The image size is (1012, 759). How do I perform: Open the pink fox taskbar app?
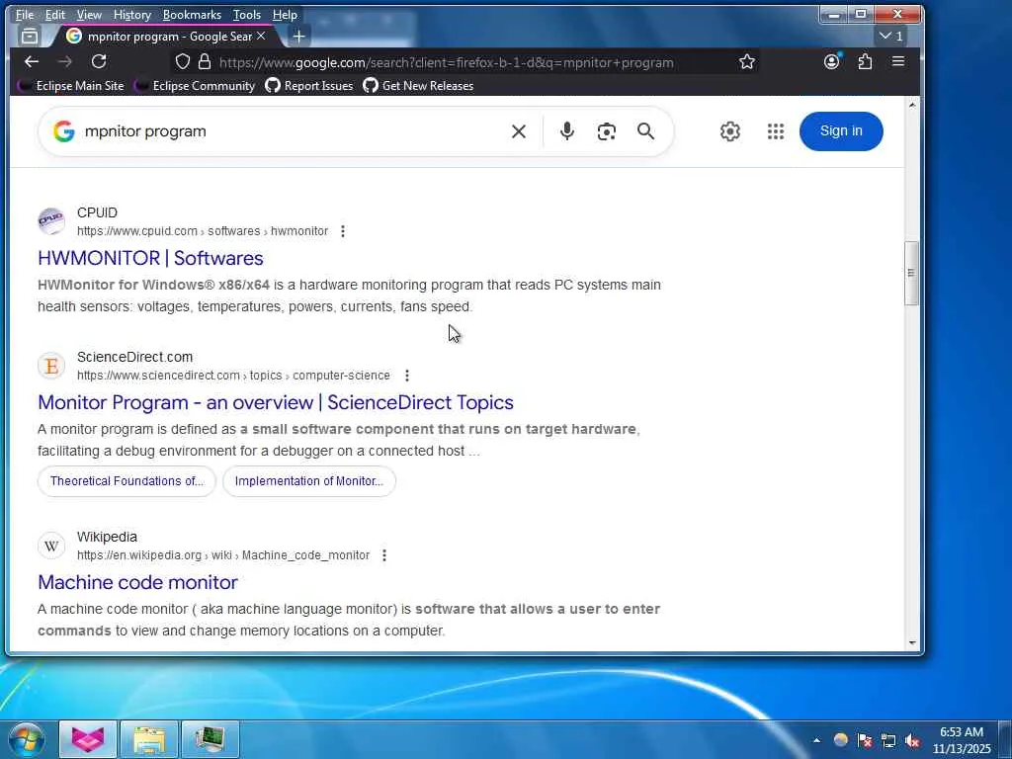click(88, 739)
